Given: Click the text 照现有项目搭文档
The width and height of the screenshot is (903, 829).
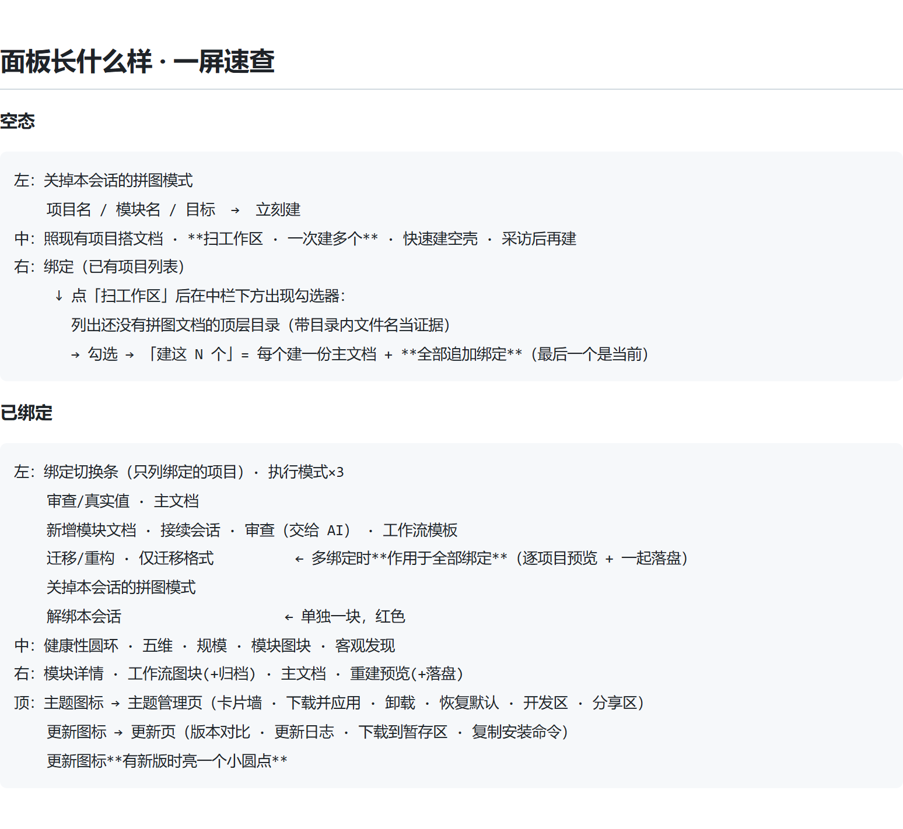Looking at the screenshot, I should click(104, 238).
